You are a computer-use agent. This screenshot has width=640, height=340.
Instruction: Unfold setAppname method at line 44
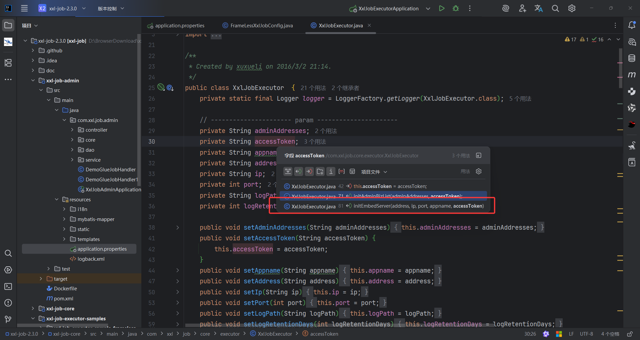tap(178, 271)
